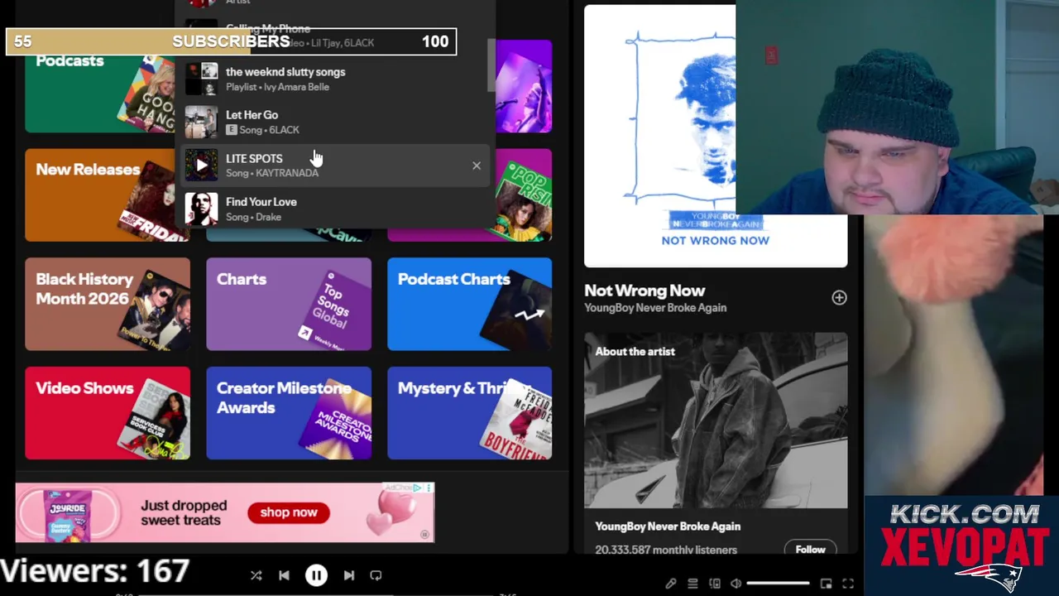Open the Charts category
This screenshot has width=1059, height=596.
tap(289, 304)
